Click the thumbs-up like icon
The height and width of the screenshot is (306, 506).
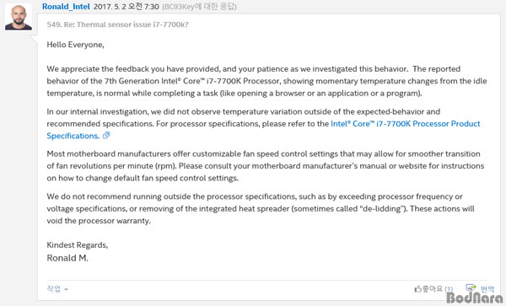tap(418, 288)
